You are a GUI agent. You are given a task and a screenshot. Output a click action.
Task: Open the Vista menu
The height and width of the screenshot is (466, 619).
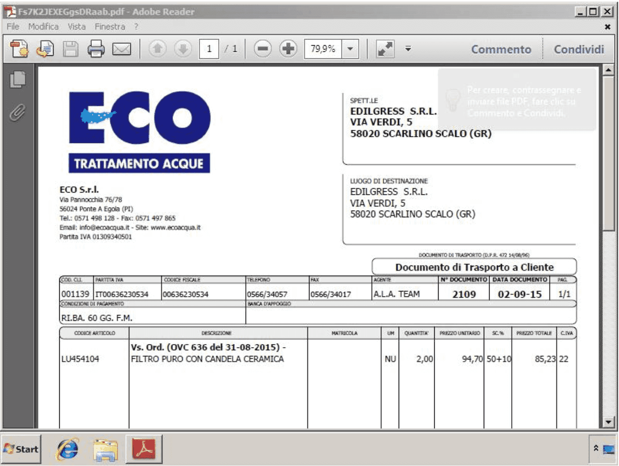pyautogui.click(x=76, y=27)
